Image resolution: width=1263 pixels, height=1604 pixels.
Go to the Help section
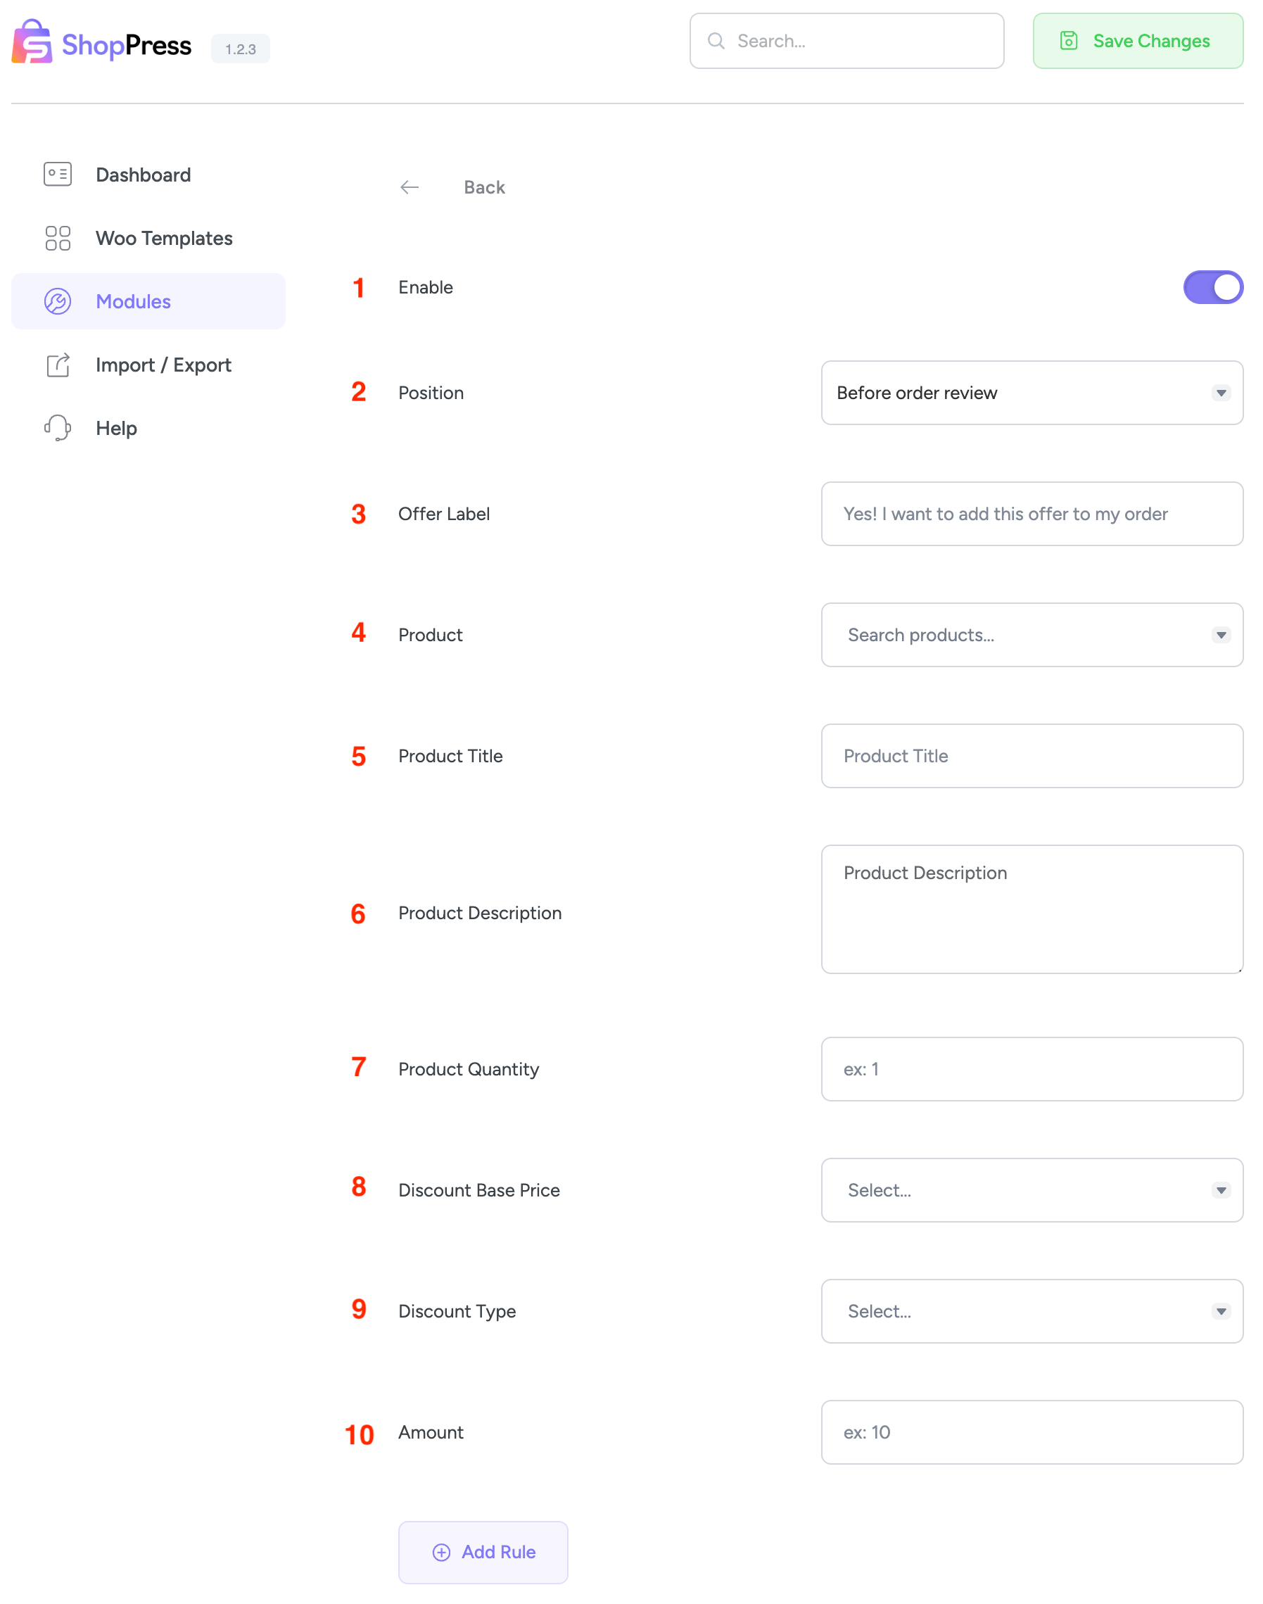click(x=116, y=427)
